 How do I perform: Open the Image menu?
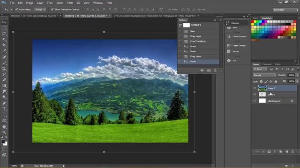pyautogui.click(x=30, y=3)
